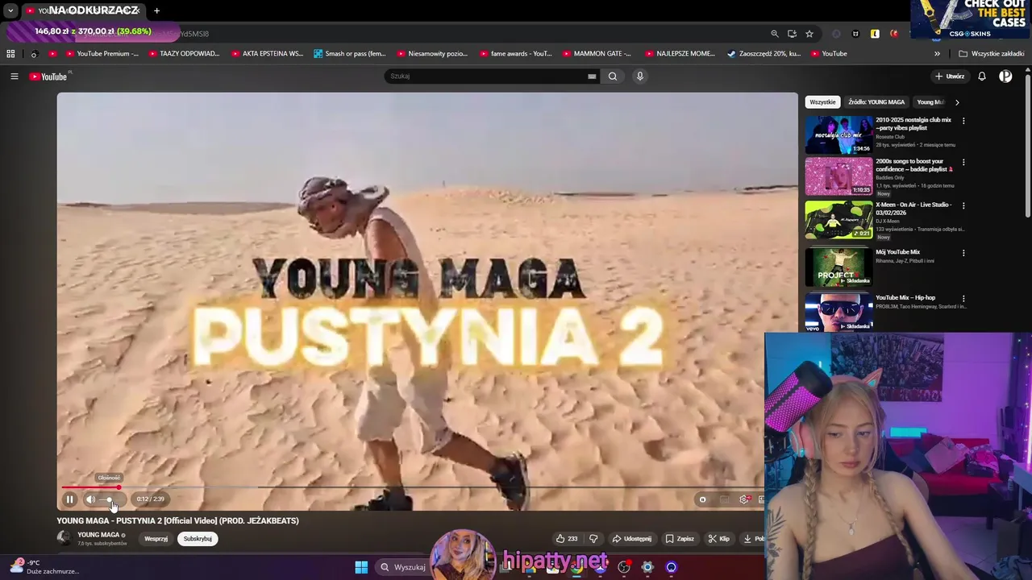Open YouTube Mix – Hip-hop title
Image resolution: width=1032 pixels, height=580 pixels.
[905, 297]
